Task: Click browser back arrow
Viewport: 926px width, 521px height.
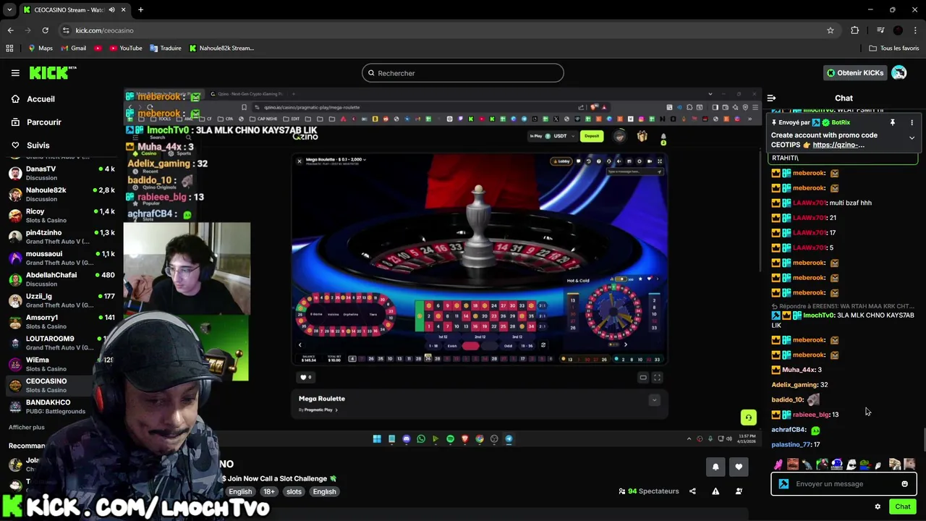Action: [x=10, y=30]
